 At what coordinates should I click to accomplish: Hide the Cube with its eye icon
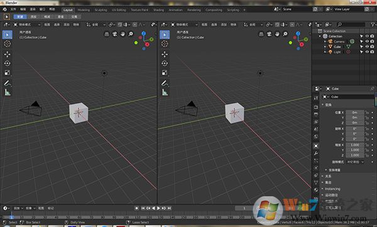(367, 46)
